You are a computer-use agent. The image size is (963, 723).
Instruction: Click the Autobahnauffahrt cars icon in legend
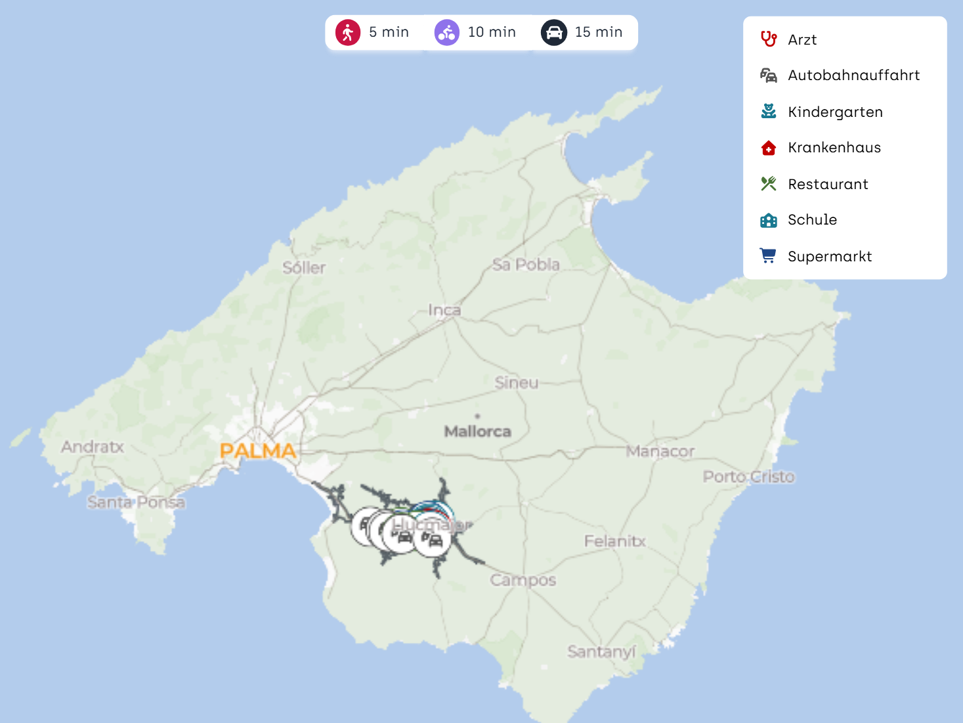pos(768,76)
